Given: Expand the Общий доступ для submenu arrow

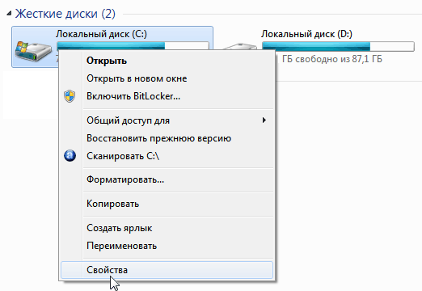Looking at the screenshot, I should [264, 120].
